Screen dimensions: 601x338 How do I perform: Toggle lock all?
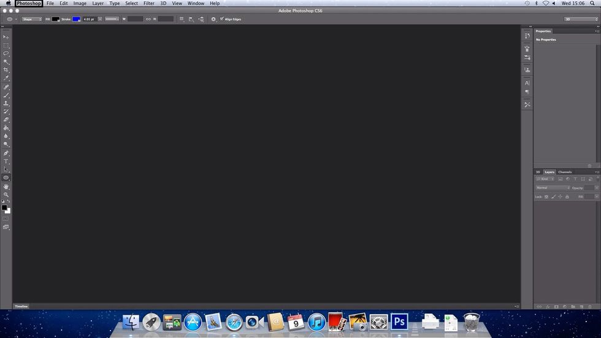click(567, 196)
